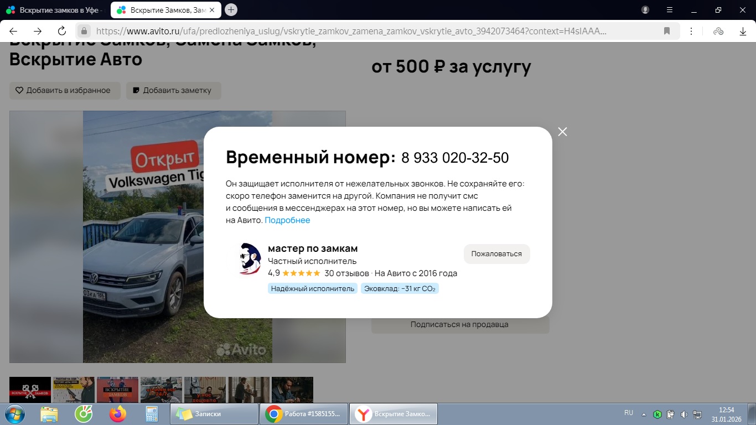The height and width of the screenshot is (425, 756).
Task: Click the padlock site security icon
Action: [x=84, y=31]
